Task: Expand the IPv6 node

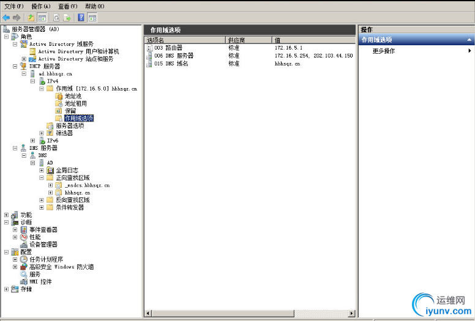Action: point(32,141)
